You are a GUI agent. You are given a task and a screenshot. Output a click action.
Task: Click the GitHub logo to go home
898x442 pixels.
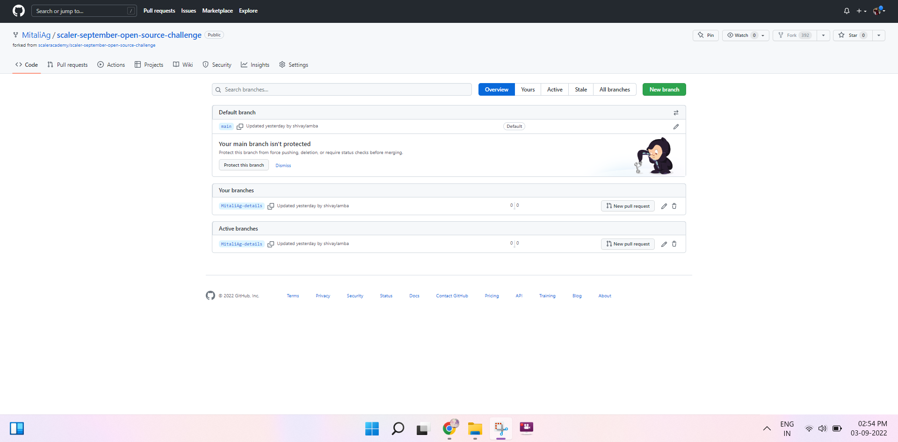click(x=18, y=11)
